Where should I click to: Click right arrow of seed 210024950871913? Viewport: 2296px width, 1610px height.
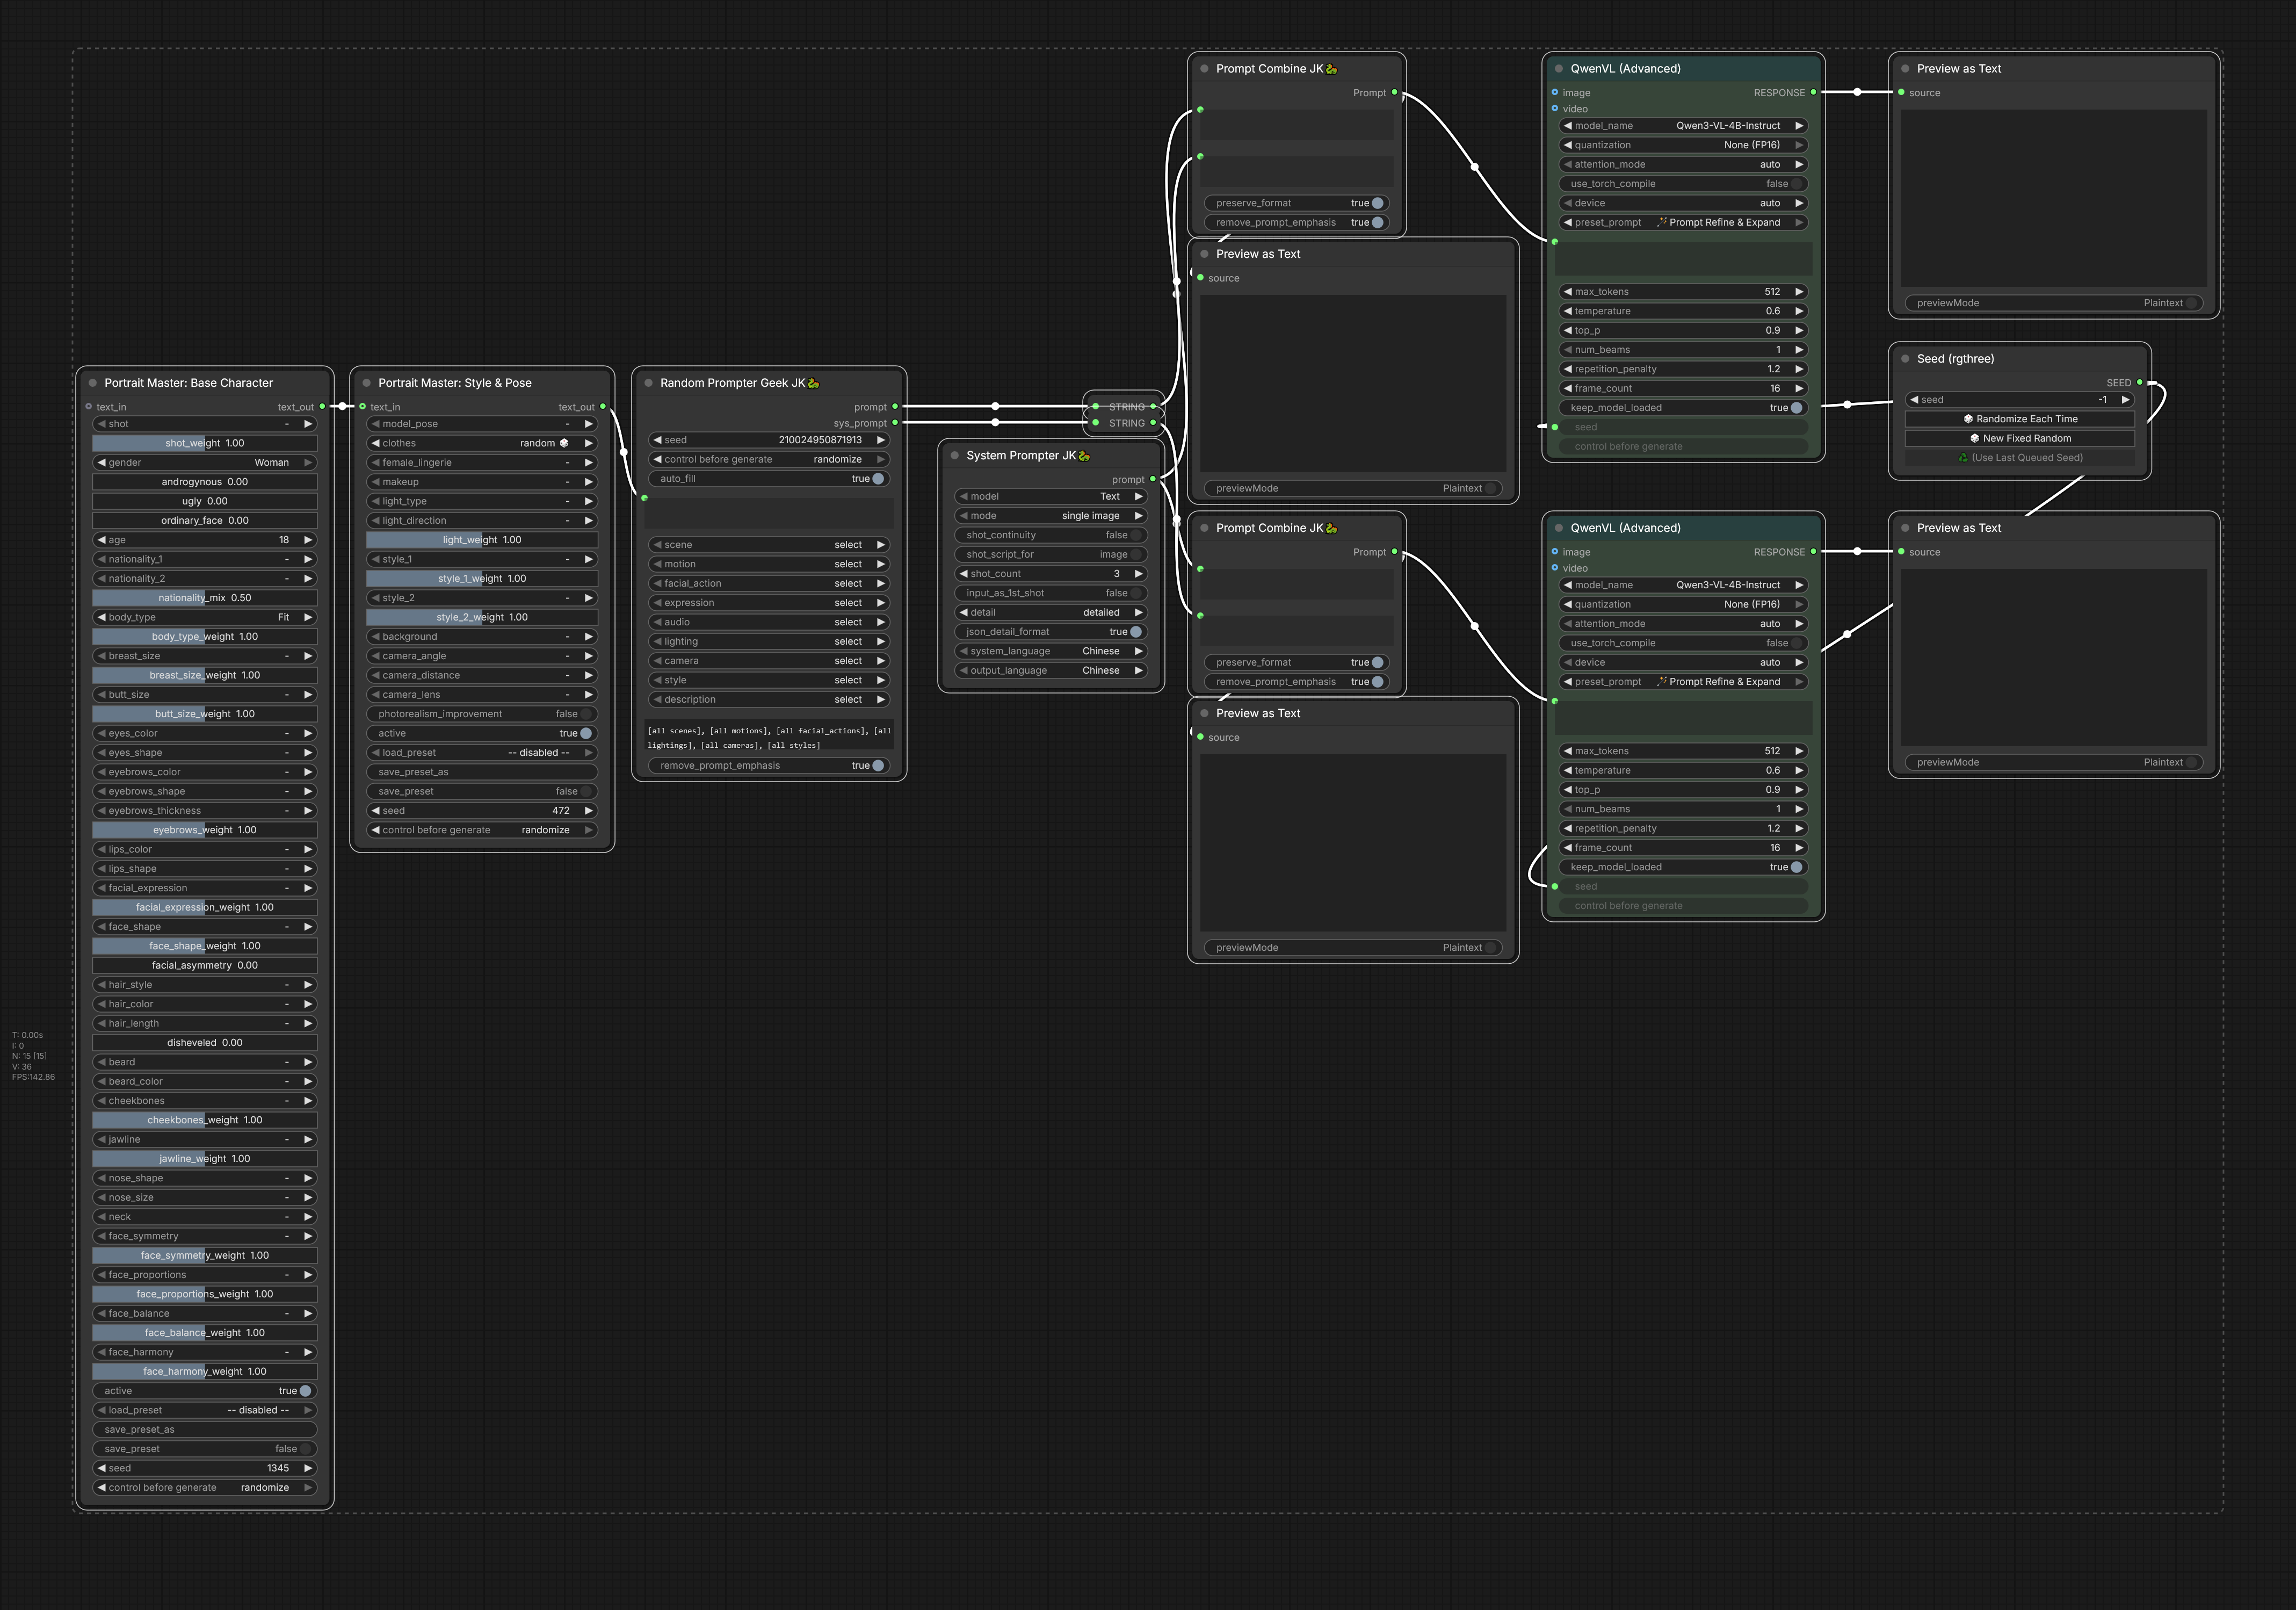tap(881, 440)
